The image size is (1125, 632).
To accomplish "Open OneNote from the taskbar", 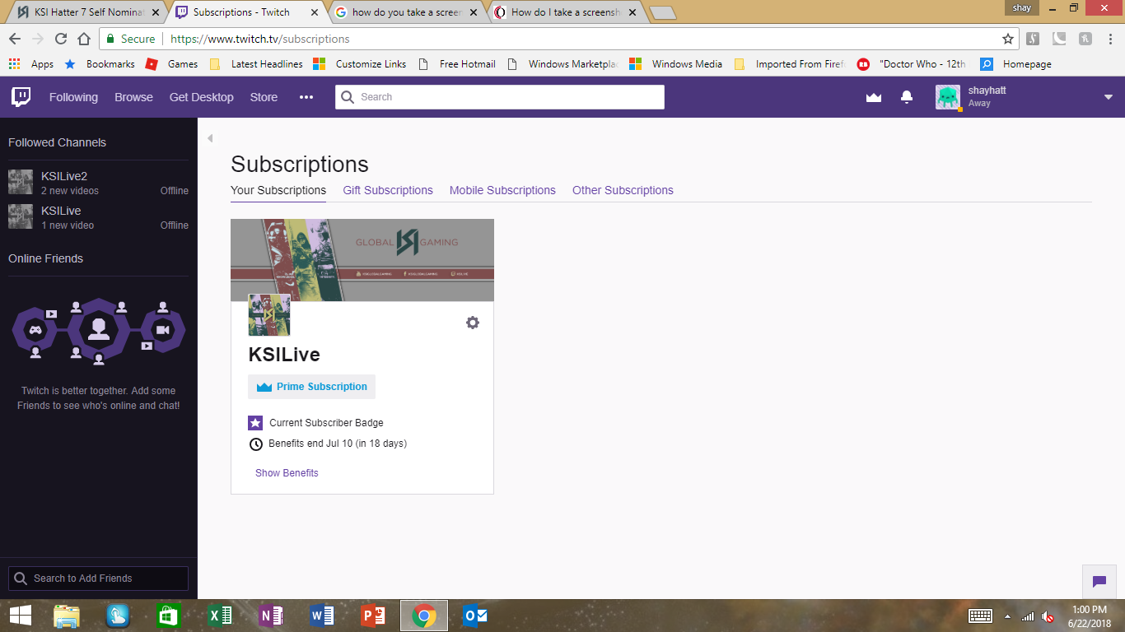I will coord(271,616).
